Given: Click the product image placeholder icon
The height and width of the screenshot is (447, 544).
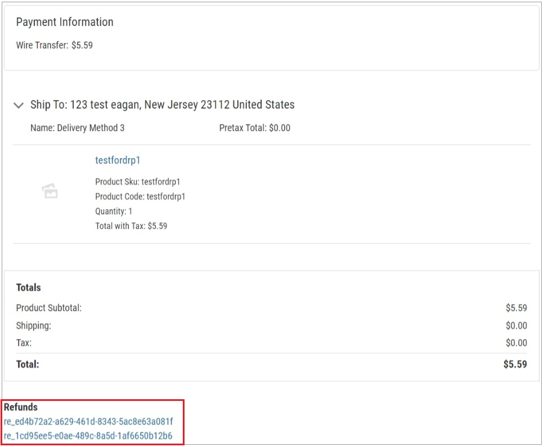Looking at the screenshot, I should coord(50,191).
